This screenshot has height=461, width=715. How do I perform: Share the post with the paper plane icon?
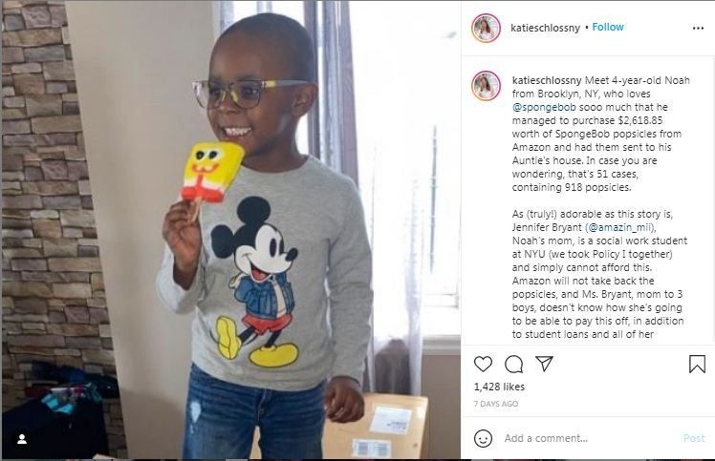pyautogui.click(x=544, y=363)
